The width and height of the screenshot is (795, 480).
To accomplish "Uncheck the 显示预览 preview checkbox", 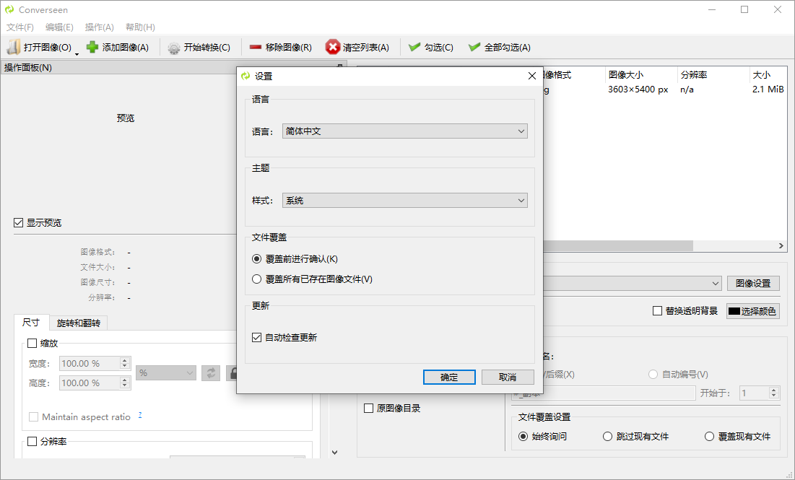I will (x=18, y=222).
